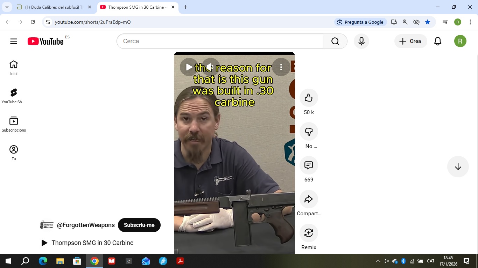Go to next Short with down arrow

(x=458, y=167)
